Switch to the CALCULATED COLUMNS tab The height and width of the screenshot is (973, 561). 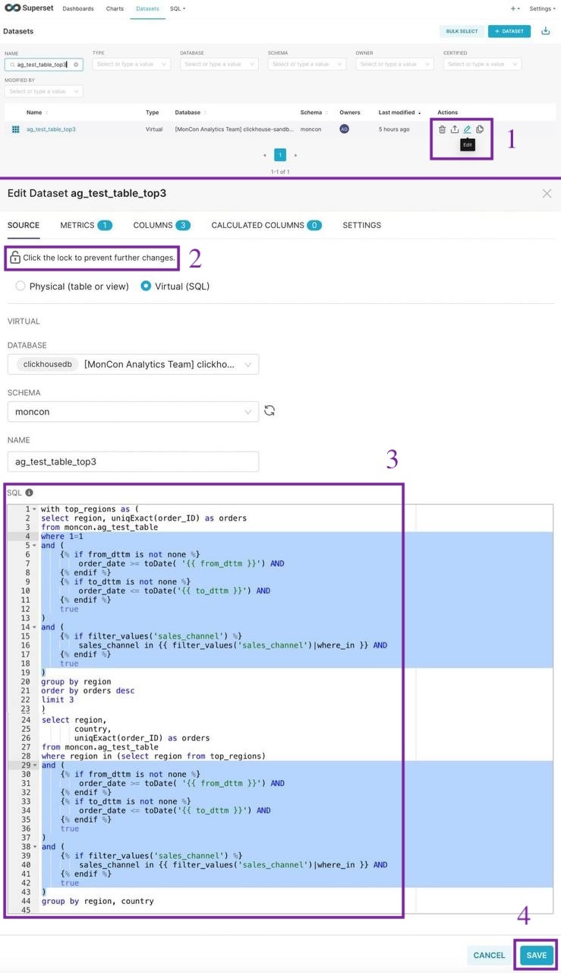[266, 225]
